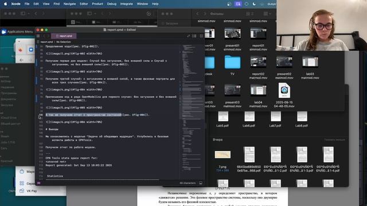Image resolution: width=367 pixels, height=206 pixels.
Task: Click the diamond-shaped menu bar icon
Action: (x=246, y=4)
